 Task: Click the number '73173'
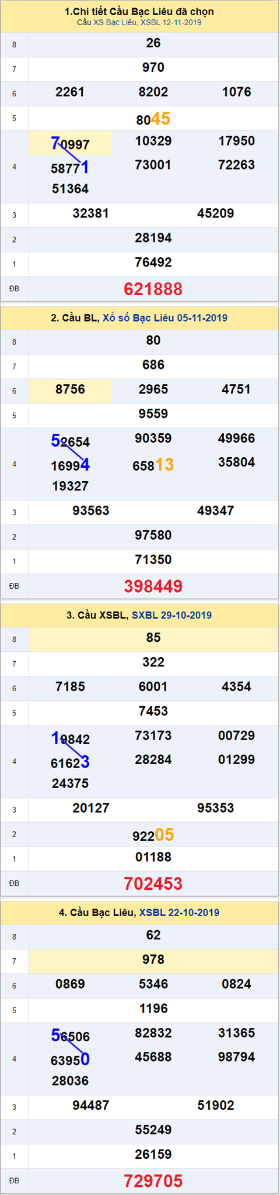[x=153, y=735]
